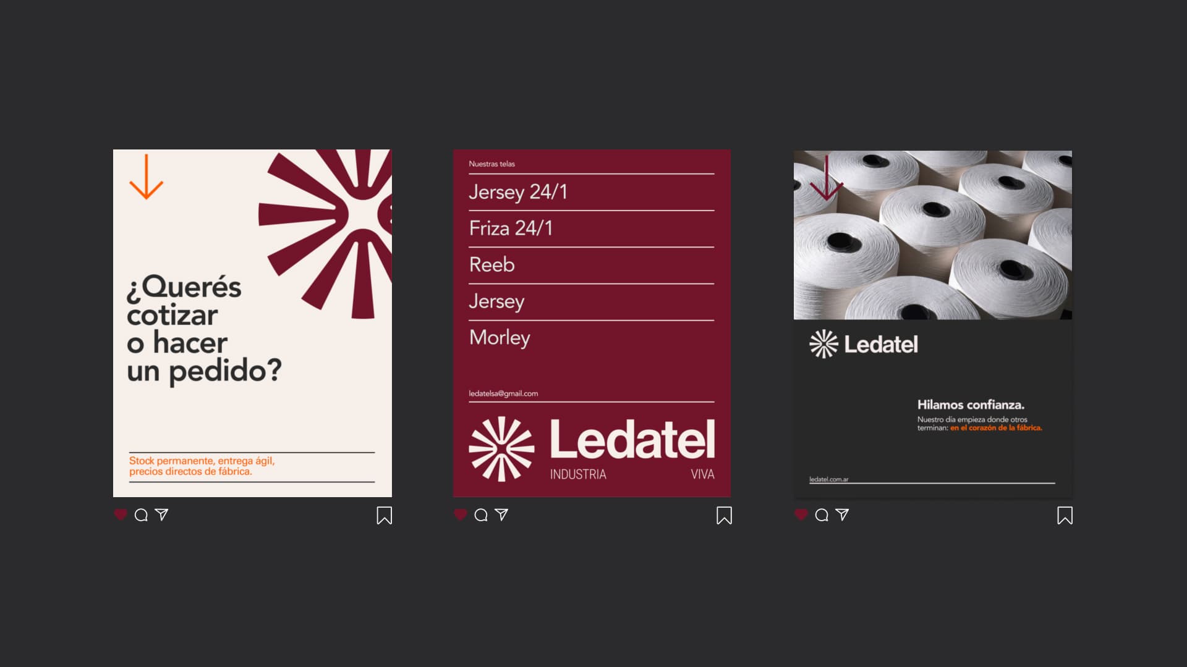Image resolution: width=1187 pixels, height=667 pixels.
Task: Click the small starburst logo on the dark post
Action: 823,344
